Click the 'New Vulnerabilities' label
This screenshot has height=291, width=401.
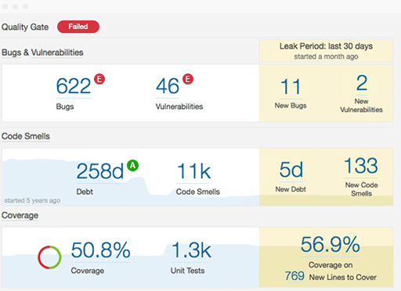(361, 106)
